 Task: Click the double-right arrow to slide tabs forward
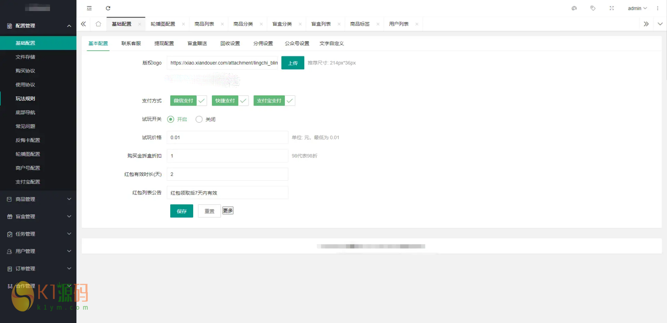[x=646, y=24]
